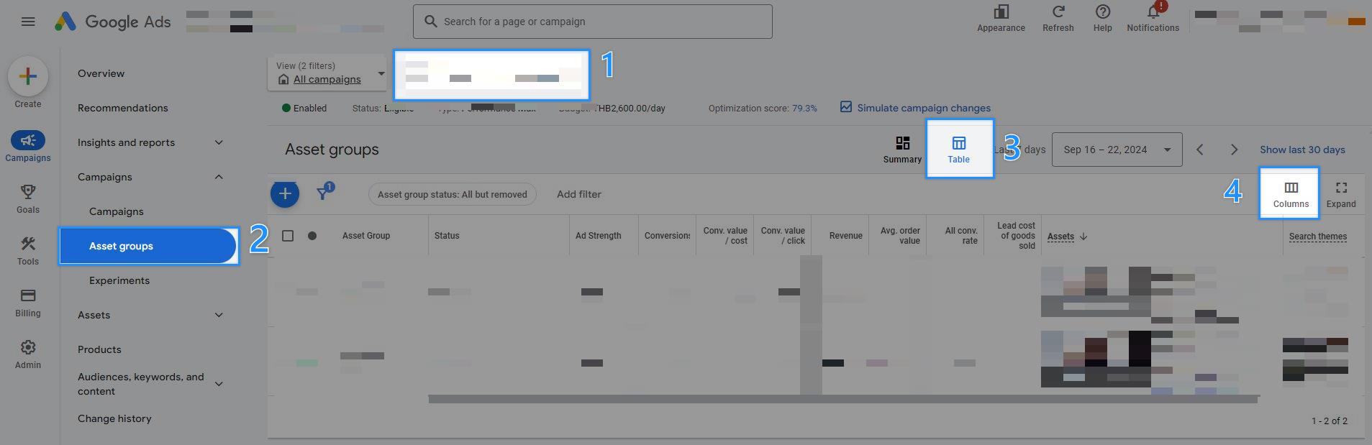Screen dimensions: 1372x445
Task: Click the Conv. value / cost header
Action: point(725,236)
